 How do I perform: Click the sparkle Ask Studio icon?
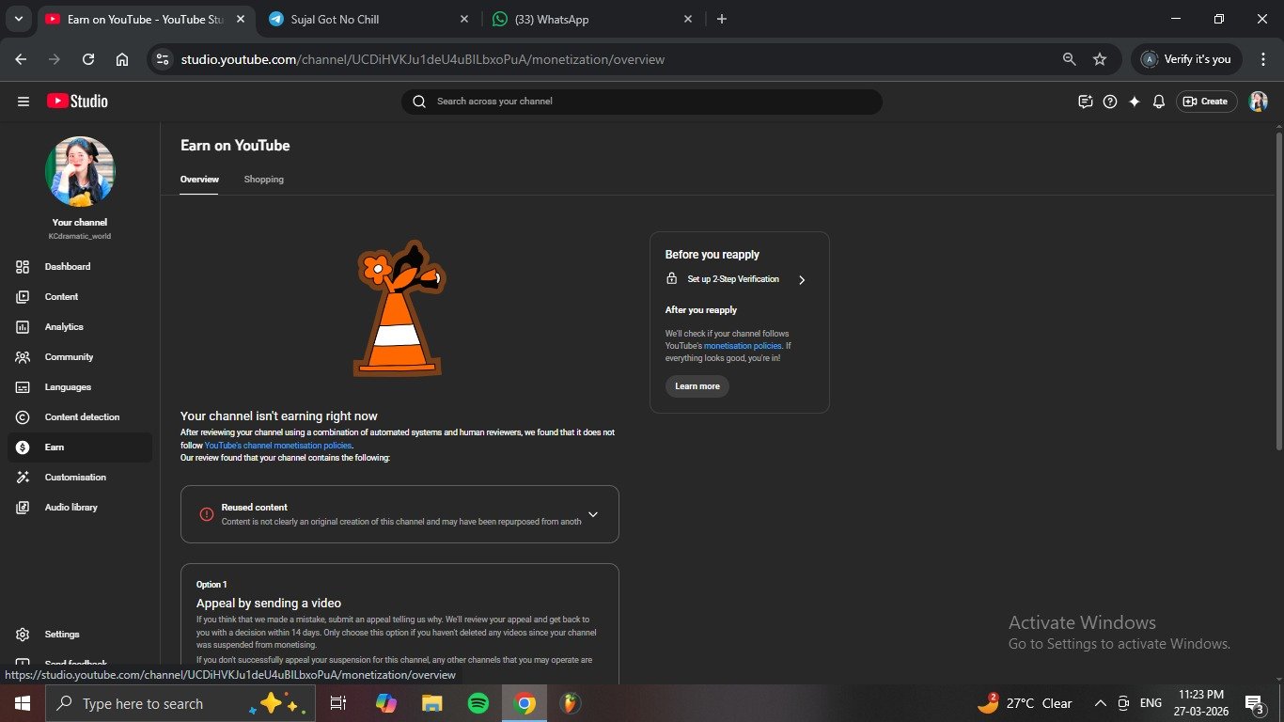pos(1135,102)
